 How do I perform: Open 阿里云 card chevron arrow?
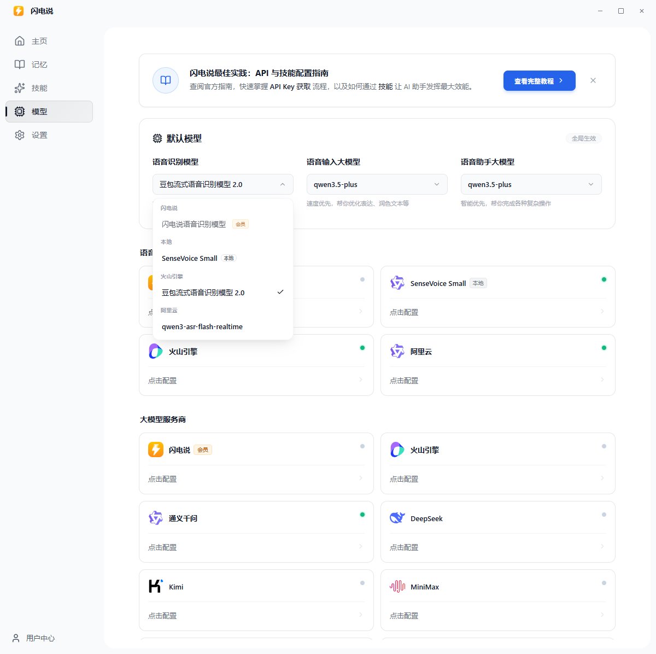602,380
